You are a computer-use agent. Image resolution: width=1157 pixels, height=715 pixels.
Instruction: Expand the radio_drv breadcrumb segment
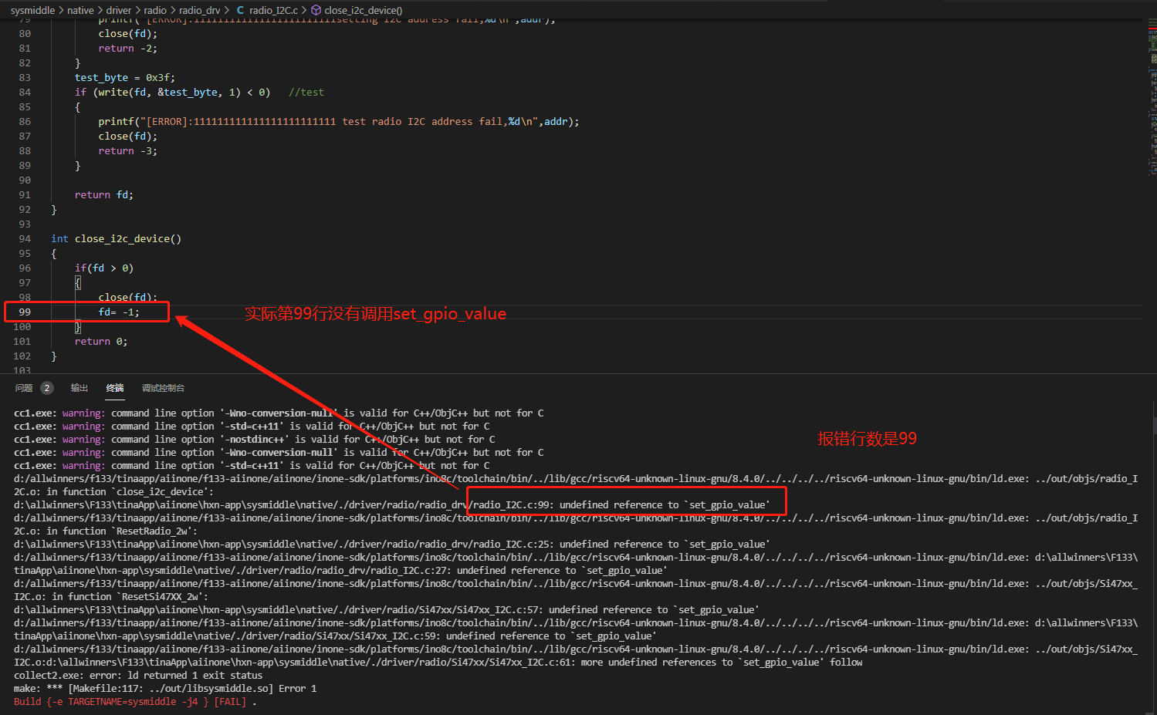point(199,10)
